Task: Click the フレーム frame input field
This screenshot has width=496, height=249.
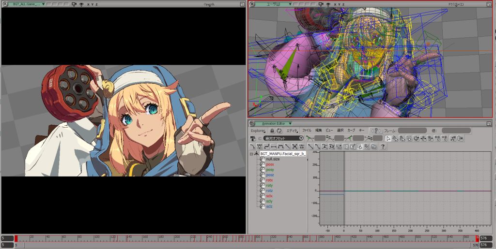Action: [412, 131]
